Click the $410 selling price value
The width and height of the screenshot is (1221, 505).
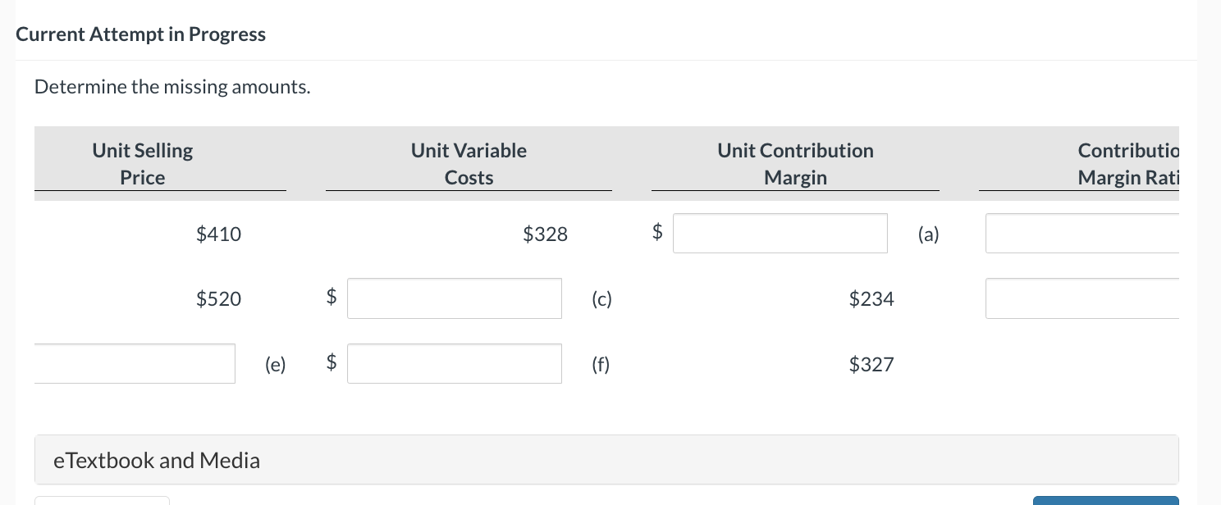tap(218, 234)
